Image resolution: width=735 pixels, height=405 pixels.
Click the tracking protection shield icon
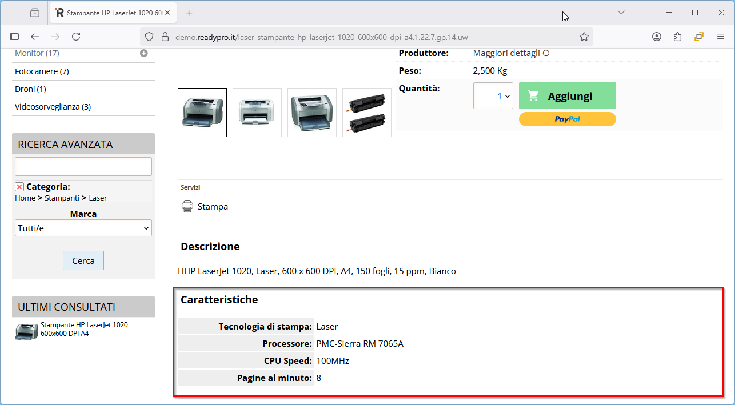(149, 37)
